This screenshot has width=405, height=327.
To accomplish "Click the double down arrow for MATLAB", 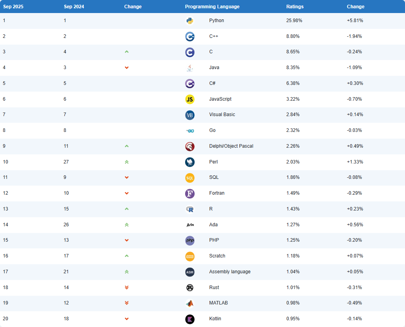I will [x=127, y=303].
